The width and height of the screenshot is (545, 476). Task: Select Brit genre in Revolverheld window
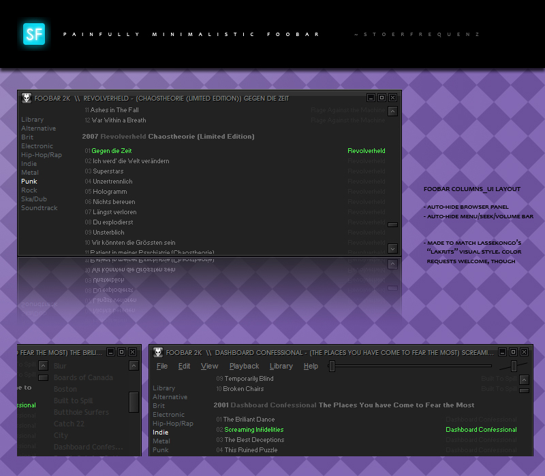[x=27, y=137]
